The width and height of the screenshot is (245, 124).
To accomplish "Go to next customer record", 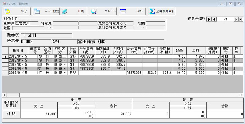I will (236, 19).
